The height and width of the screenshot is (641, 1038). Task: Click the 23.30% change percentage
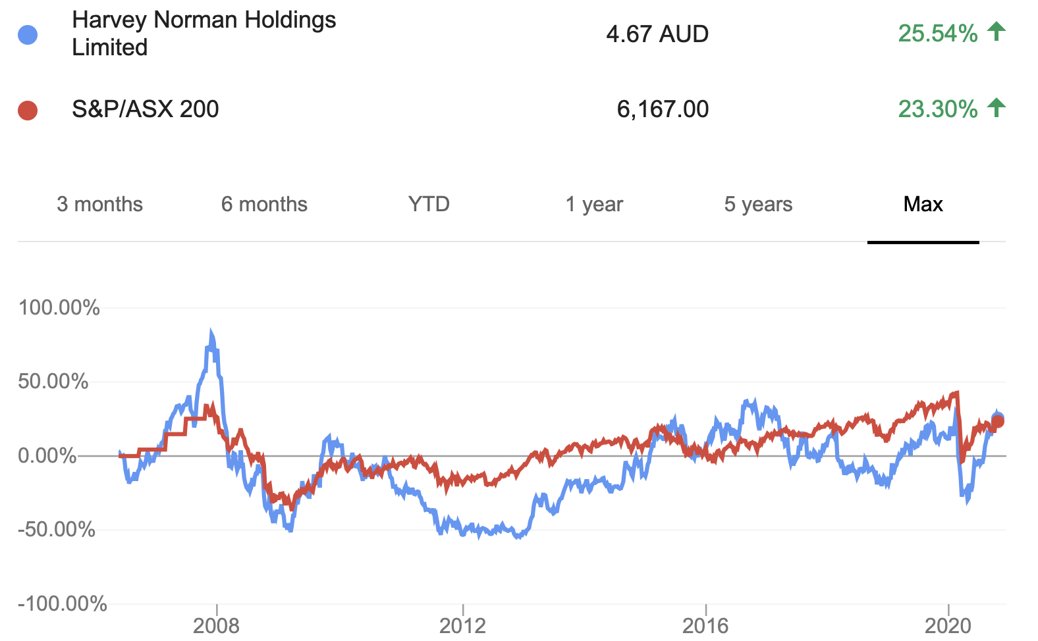[x=937, y=109]
